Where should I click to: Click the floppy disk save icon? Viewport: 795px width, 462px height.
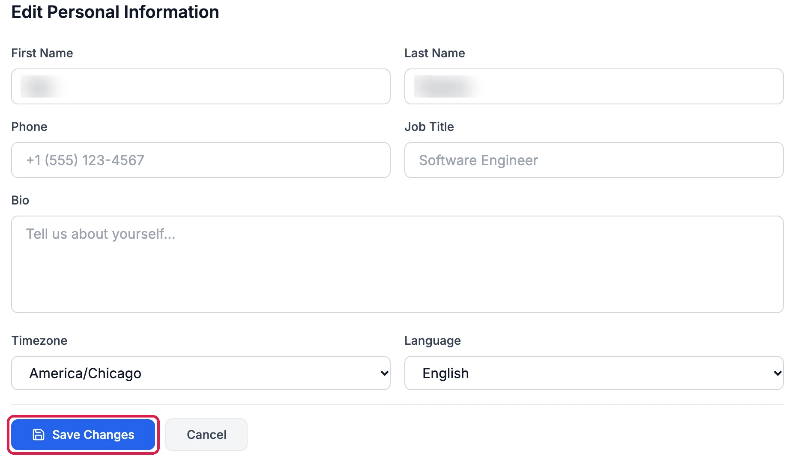point(39,435)
